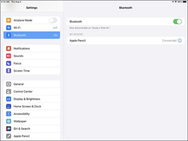Open Siri & Search settings
This screenshot has height=141, width=188.
pos(32,129)
